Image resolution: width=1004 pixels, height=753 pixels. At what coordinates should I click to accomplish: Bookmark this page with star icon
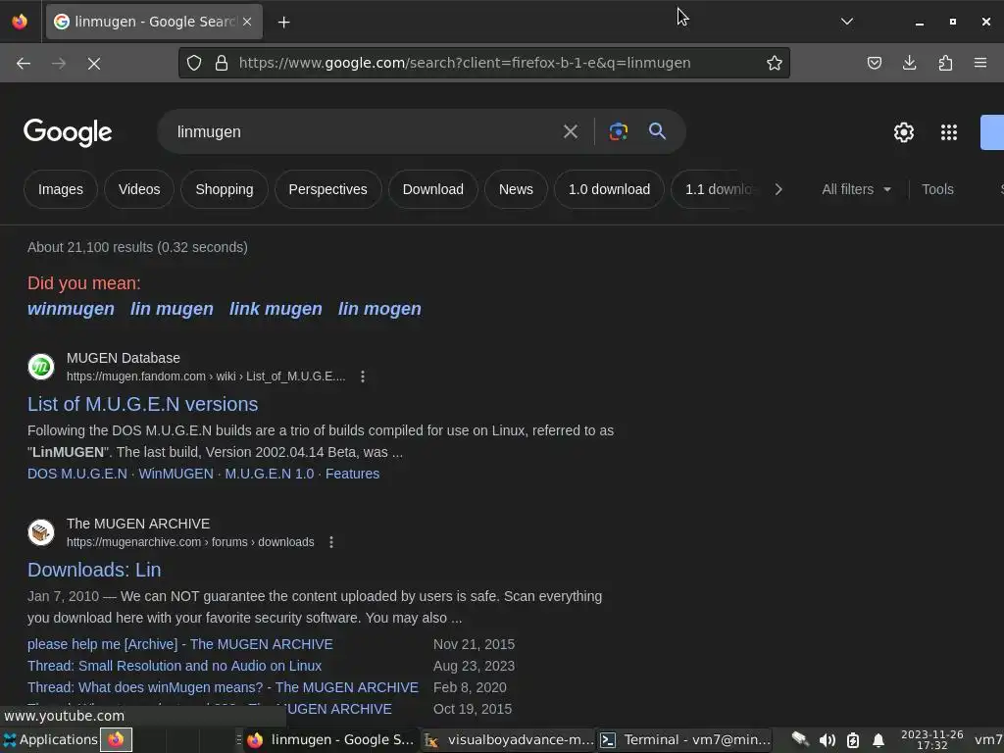click(775, 63)
